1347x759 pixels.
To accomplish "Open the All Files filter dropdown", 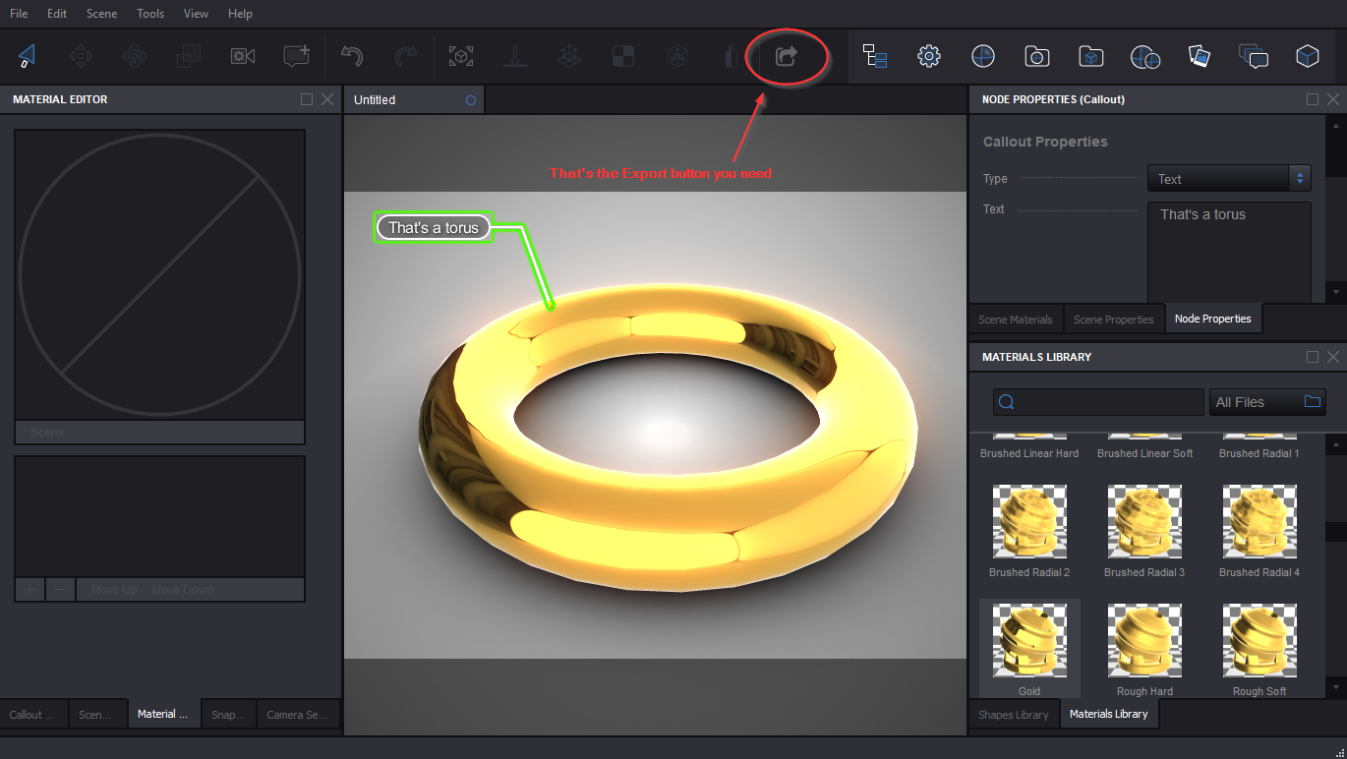I will point(1267,401).
